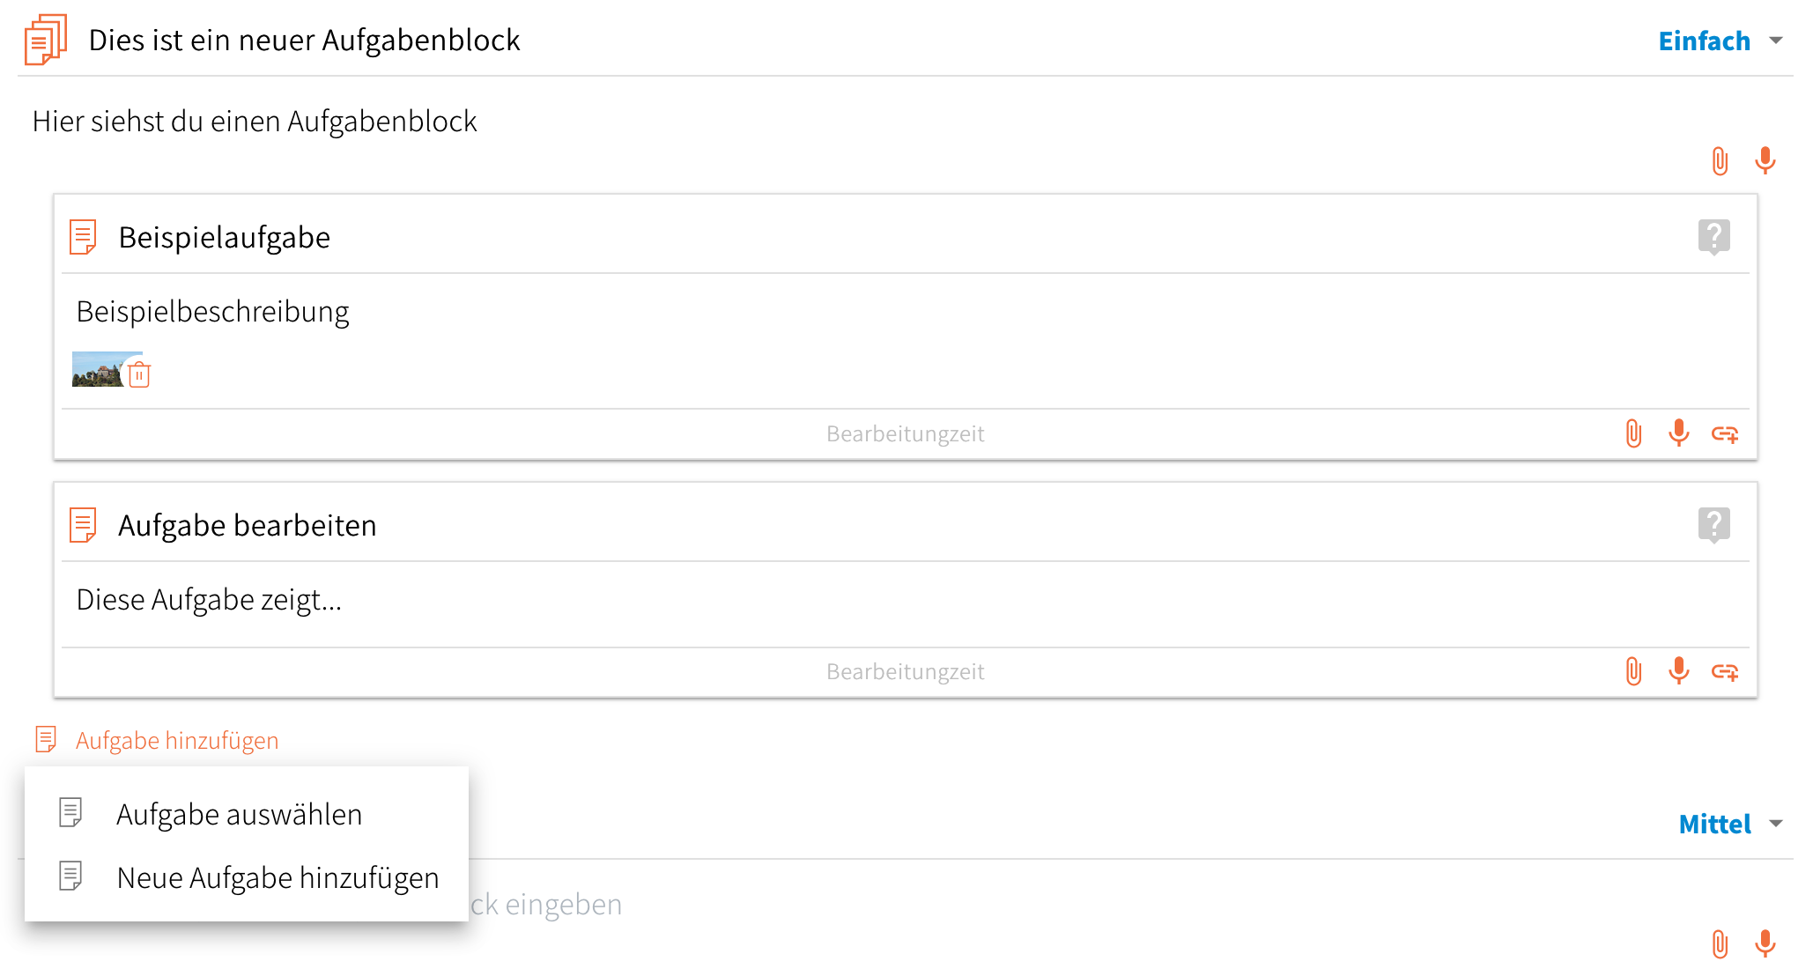The height and width of the screenshot is (969, 1813).
Task: Attach file to the first Aufgabenblock description
Action: click(x=1720, y=160)
